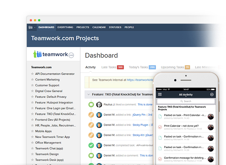Image resolution: width=226 pixels, height=165 pixels.
Task: Open 'Print Calendar - not done yet?' in phone
Action: click(x=181, y=126)
